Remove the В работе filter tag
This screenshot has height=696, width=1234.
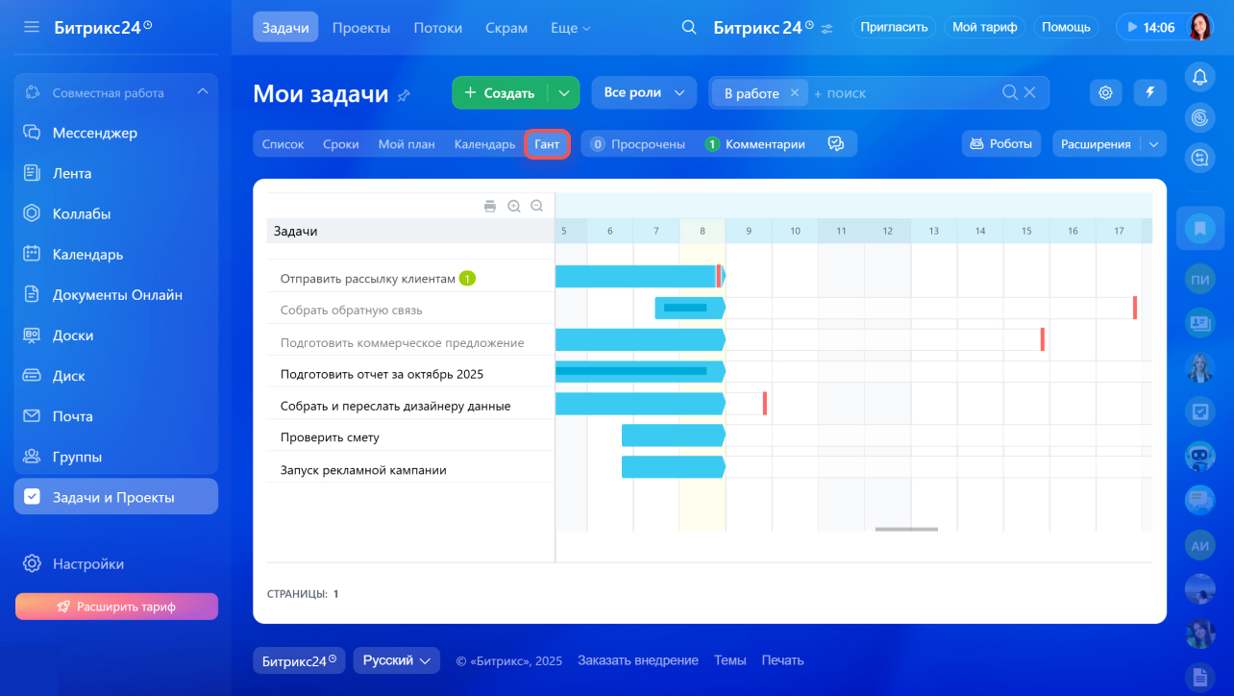coord(794,92)
